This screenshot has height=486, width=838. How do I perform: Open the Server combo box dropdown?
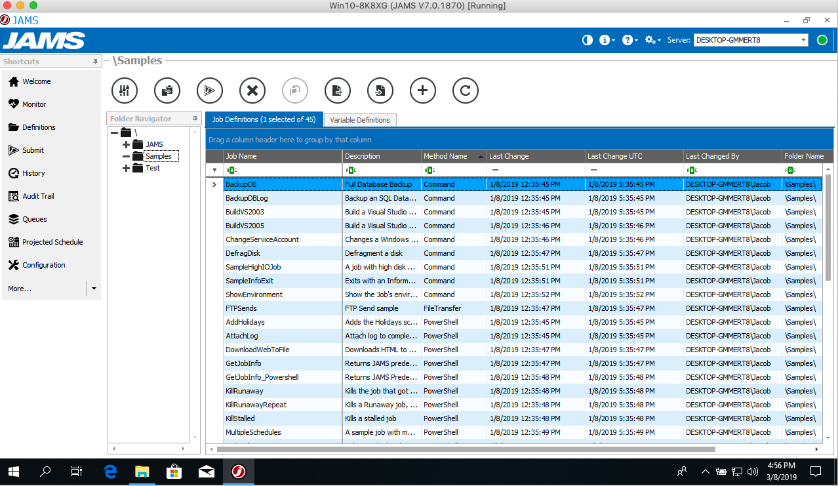[x=803, y=40]
